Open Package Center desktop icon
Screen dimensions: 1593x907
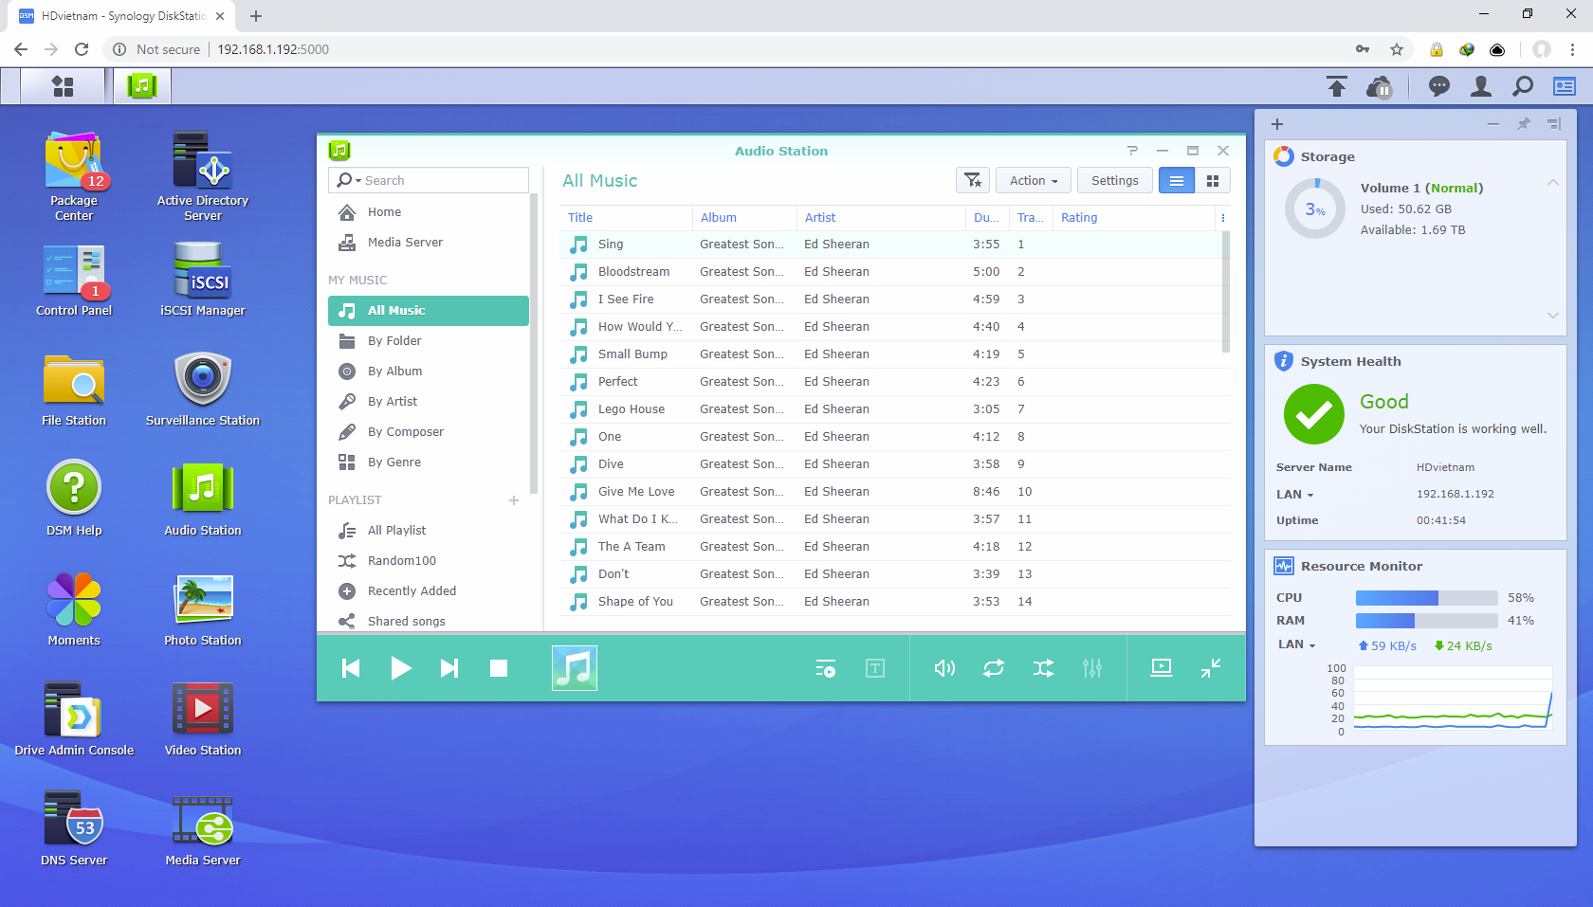click(74, 177)
